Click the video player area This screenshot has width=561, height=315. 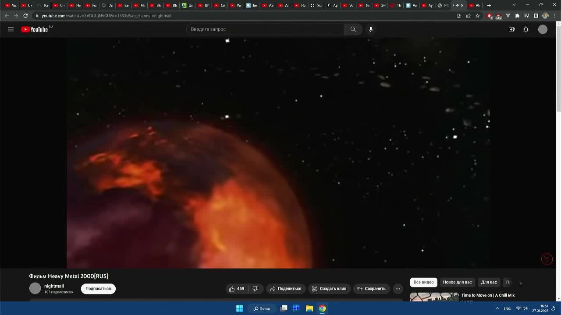[278, 153]
